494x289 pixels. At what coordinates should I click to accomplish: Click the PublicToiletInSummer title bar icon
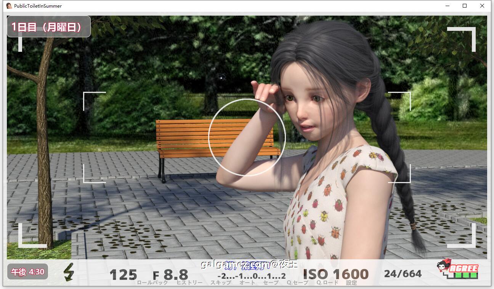tap(8, 6)
